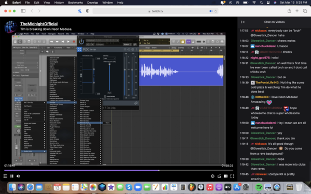Image resolution: width=311 pixels, height=194 pixels.
Task: Open the clip creation icon
Action: 219,176
